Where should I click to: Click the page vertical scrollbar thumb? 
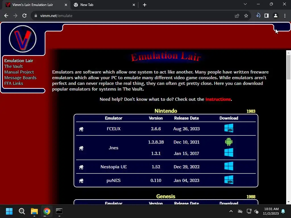288,67
